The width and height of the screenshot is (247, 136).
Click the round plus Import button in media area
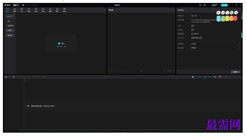coord(59,44)
